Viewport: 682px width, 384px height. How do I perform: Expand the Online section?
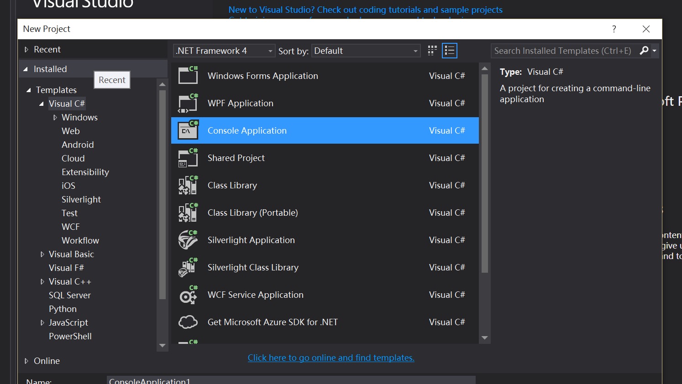pyautogui.click(x=26, y=361)
